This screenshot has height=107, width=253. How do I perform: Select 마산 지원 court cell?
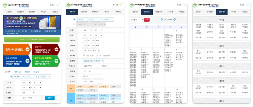point(245,93)
